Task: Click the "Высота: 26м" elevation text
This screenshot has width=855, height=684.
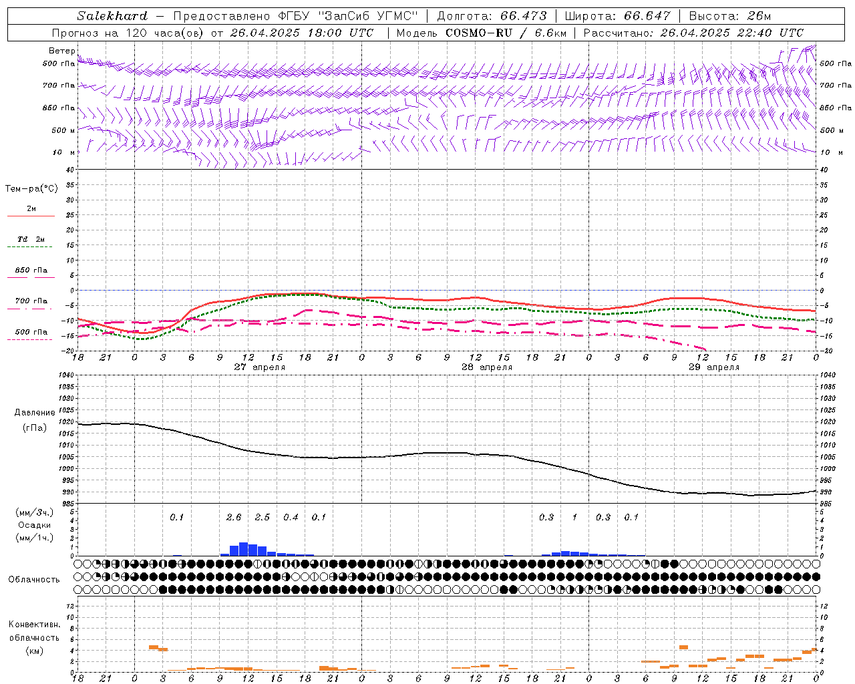Action: [729, 16]
